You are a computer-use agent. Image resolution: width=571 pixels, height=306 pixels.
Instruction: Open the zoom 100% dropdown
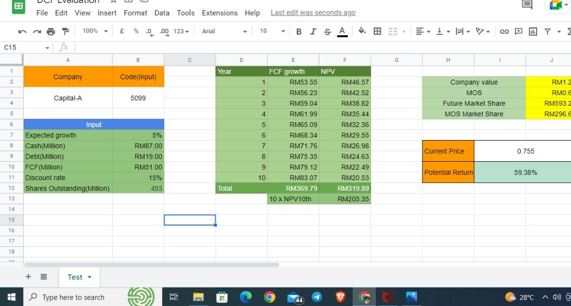click(x=95, y=31)
